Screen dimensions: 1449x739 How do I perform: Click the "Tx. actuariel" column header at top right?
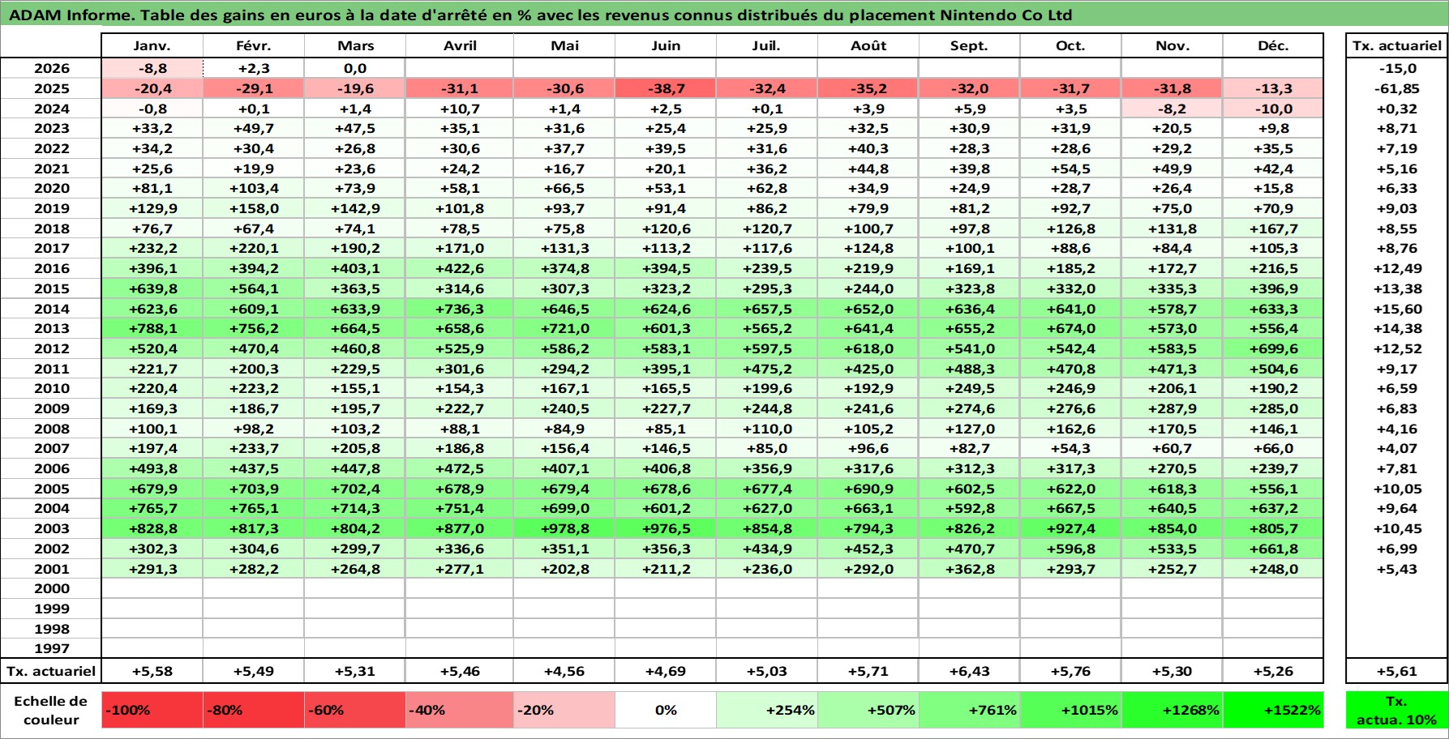click(x=1396, y=46)
